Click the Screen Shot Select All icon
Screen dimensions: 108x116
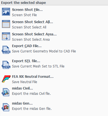pos(6,24)
